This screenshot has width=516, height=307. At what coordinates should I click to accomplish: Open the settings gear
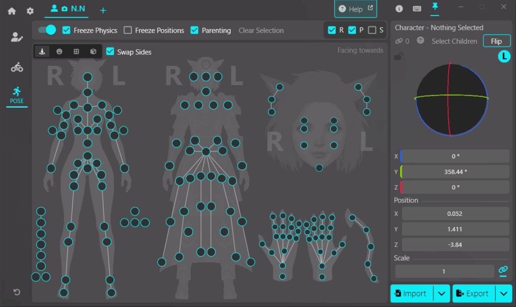point(30,11)
